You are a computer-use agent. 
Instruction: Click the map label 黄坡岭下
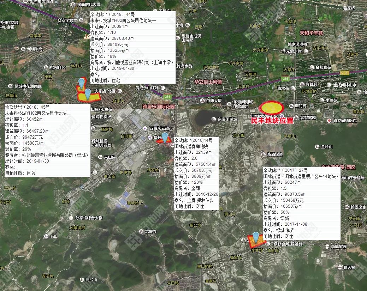click(135, 203)
